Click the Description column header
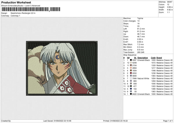Screen dimensions: 174x123 [x=143, y=57]
